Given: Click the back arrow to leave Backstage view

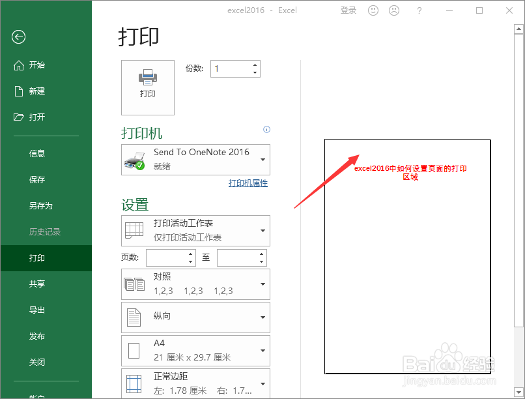Looking at the screenshot, I should click(18, 37).
